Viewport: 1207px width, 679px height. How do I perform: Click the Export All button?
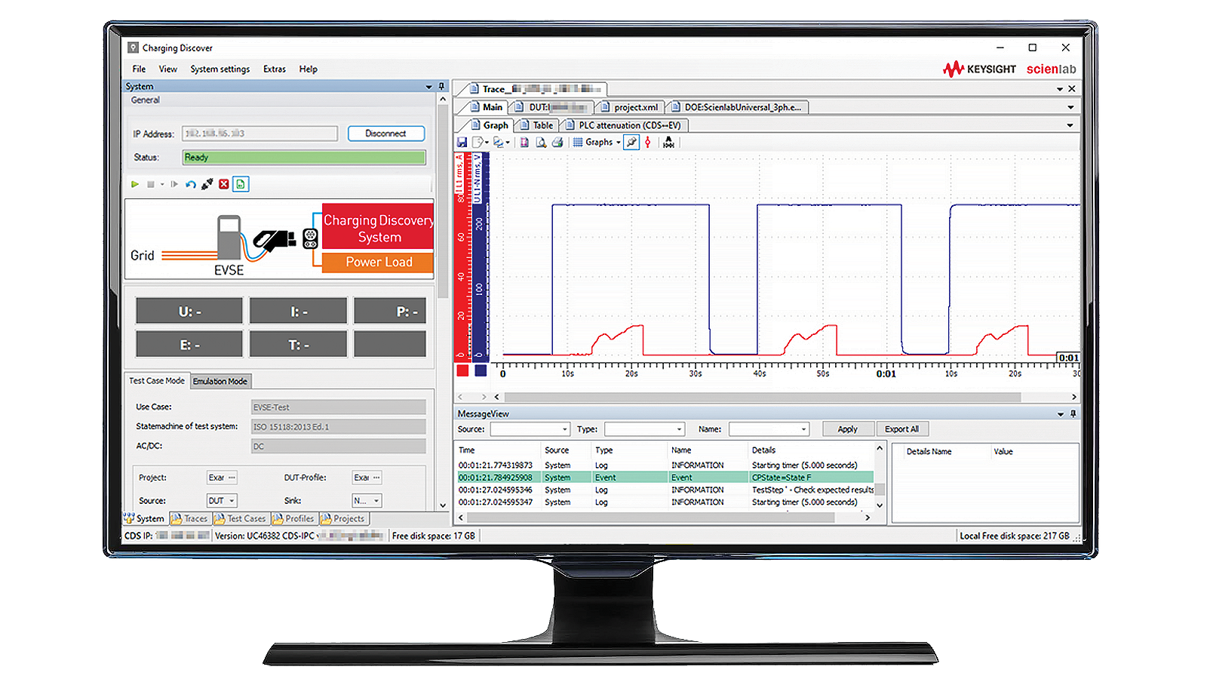click(x=902, y=429)
